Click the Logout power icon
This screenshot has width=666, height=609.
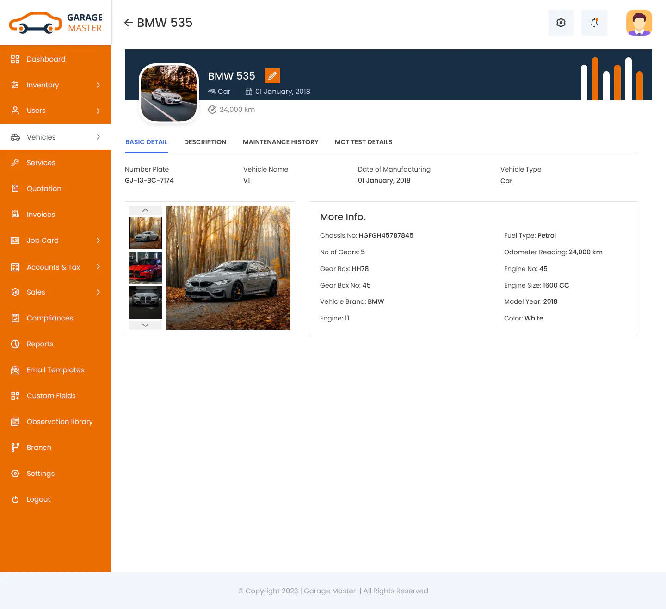click(x=15, y=499)
